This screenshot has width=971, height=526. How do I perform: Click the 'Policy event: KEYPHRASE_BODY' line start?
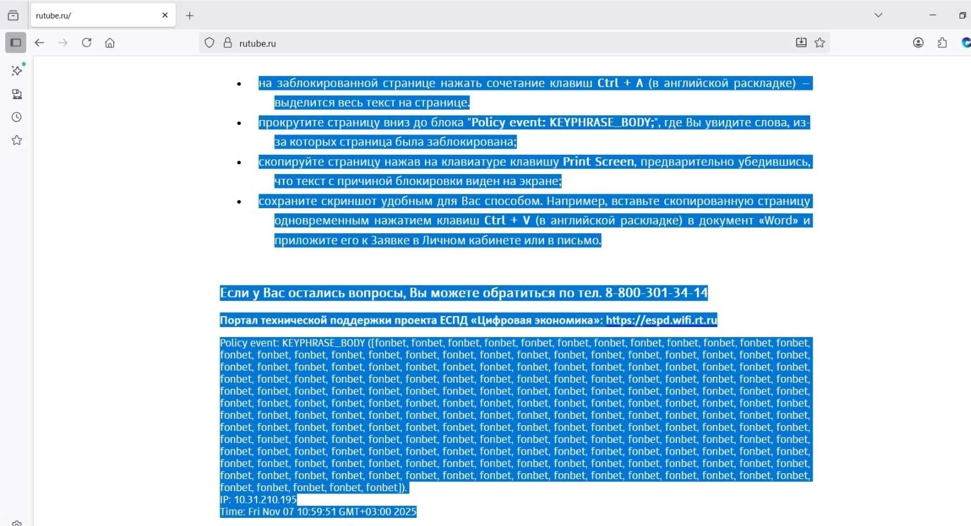pyautogui.click(x=293, y=343)
